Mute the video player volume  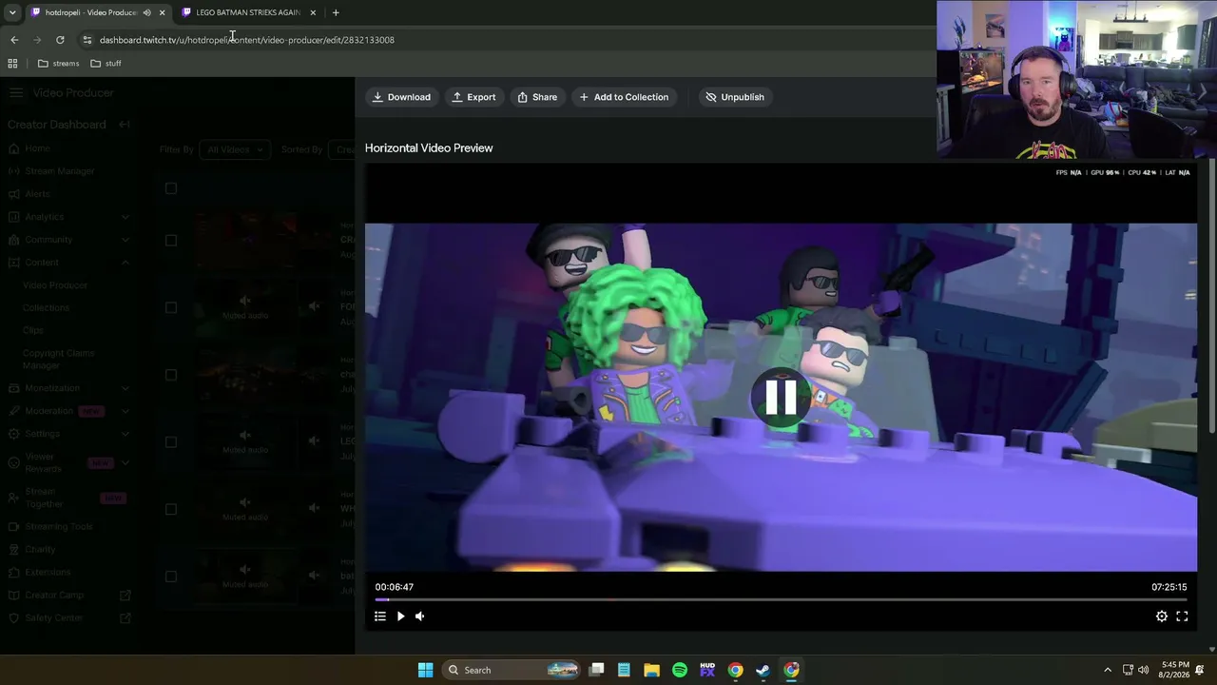click(x=420, y=616)
